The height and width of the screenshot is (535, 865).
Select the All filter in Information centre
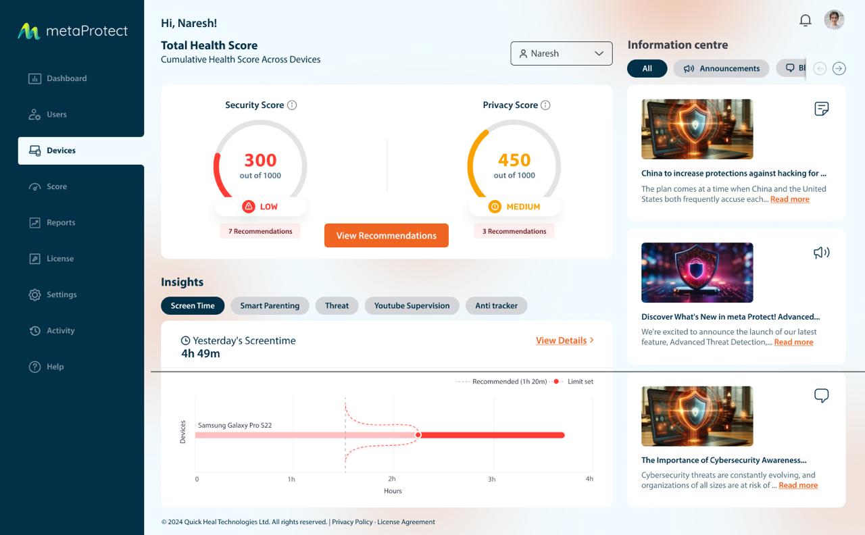pyautogui.click(x=647, y=68)
